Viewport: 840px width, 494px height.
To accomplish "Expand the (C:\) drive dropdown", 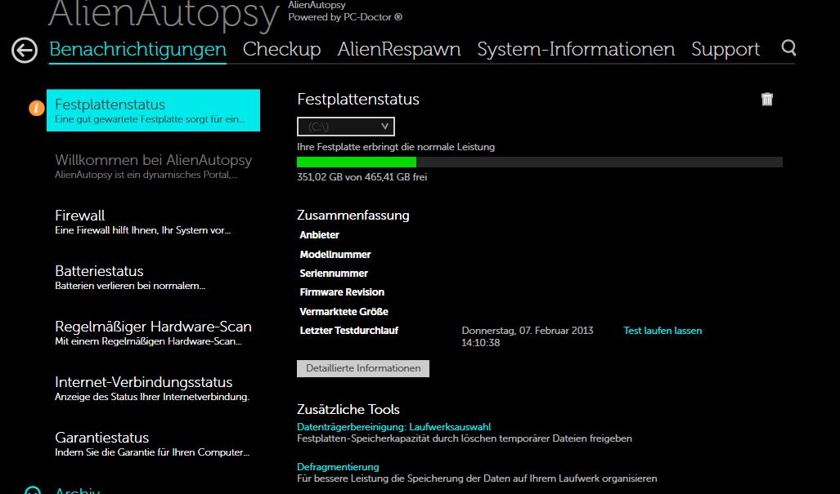I will [x=346, y=127].
